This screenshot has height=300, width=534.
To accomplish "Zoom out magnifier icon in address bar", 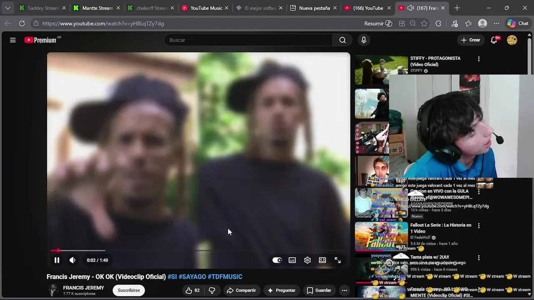I will click(413, 24).
